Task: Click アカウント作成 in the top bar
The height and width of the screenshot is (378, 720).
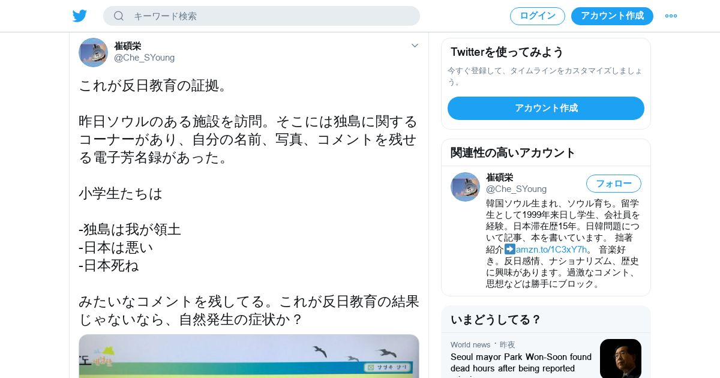Action: tap(612, 16)
